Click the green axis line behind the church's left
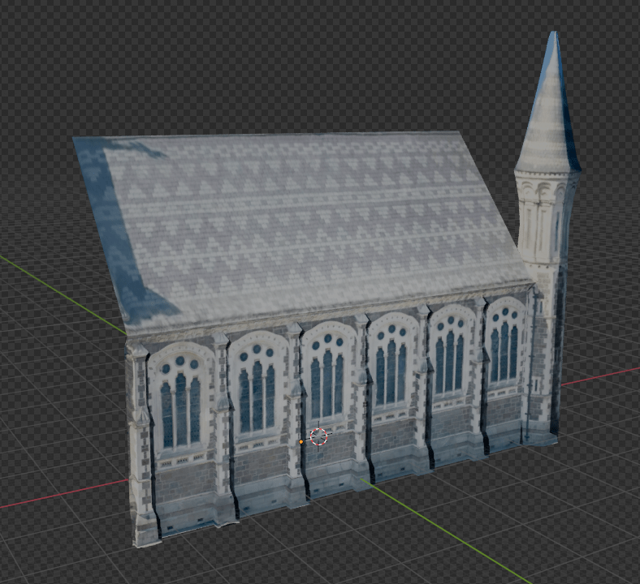Viewport: 640px width, 584px height. pos(57,286)
